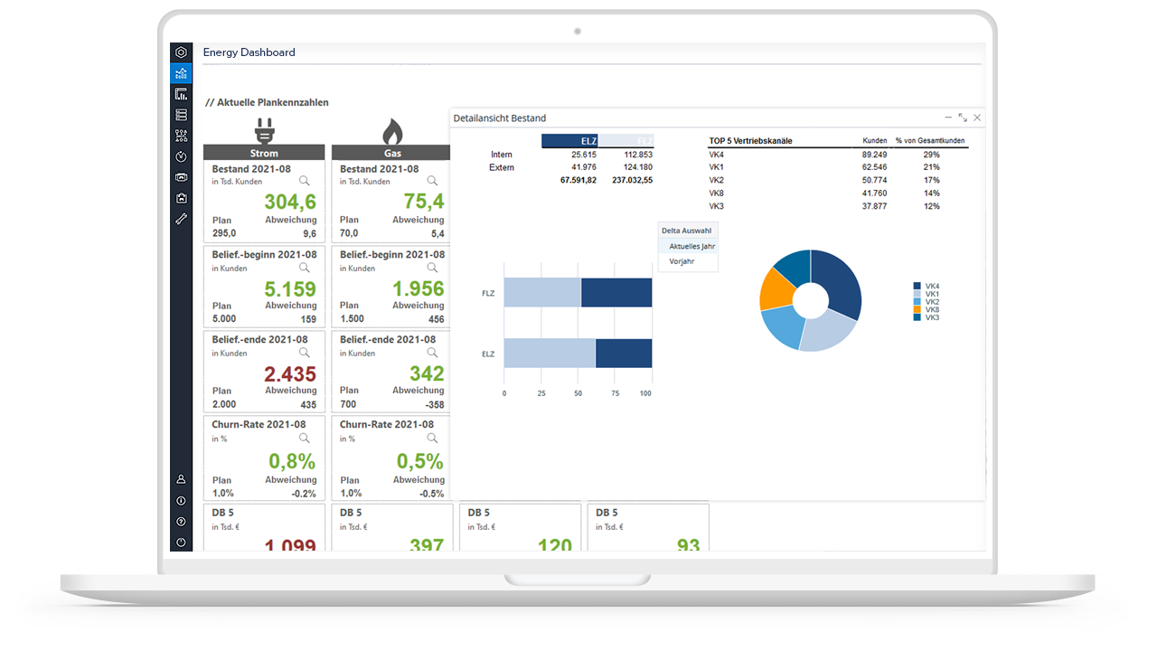
Task: Open the gauge timer sidebar icon
Action: tap(181, 156)
